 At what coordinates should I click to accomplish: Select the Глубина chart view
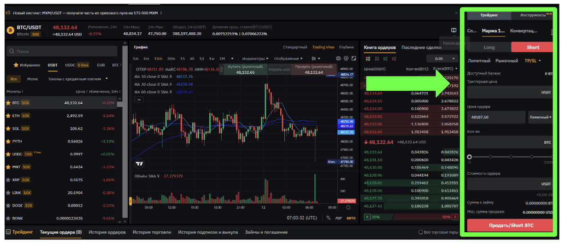tap(347, 47)
